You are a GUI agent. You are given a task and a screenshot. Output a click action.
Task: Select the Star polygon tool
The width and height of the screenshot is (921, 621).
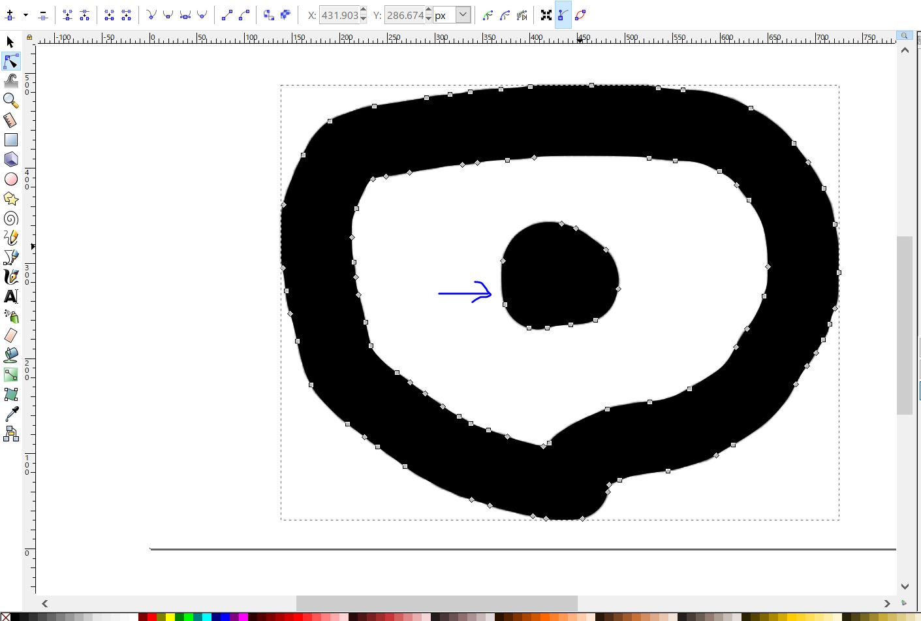pyautogui.click(x=10, y=199)
